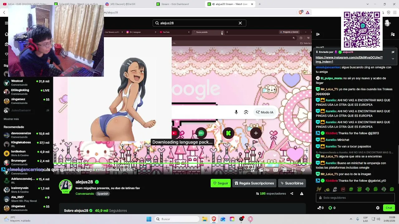Open Westcol's channel in the sidebar
399x224 pixels.
coord(26,83)
